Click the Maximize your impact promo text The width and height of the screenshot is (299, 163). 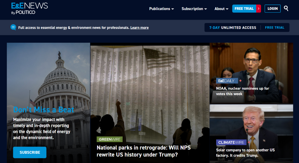pos(42,129)
